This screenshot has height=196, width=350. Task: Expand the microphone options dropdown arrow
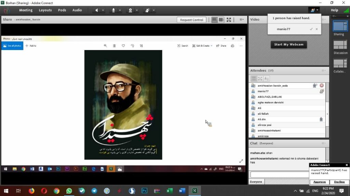click(120, 10)
